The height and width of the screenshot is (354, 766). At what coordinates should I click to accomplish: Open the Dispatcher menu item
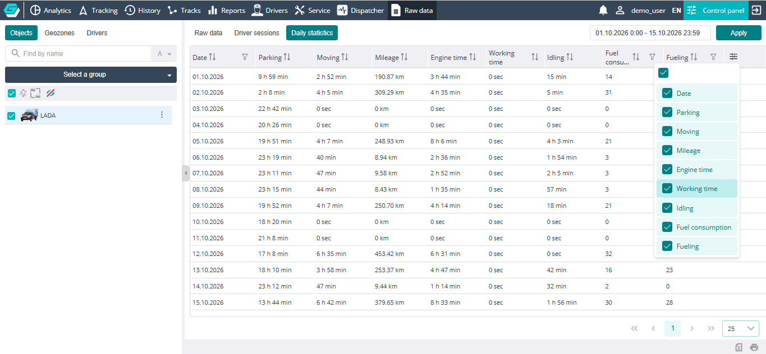(x=361, y=10)
